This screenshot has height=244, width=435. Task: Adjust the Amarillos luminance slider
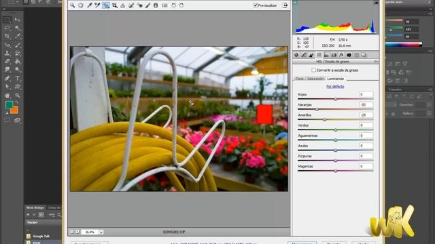click(x=325, y=119)
